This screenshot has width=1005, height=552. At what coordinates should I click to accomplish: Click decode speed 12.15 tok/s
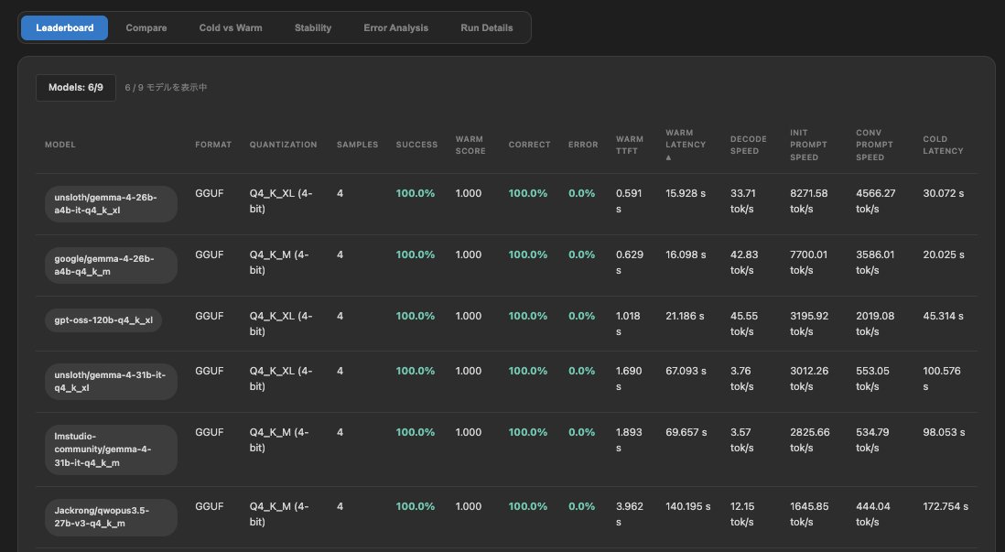click(x=742, y=514)
